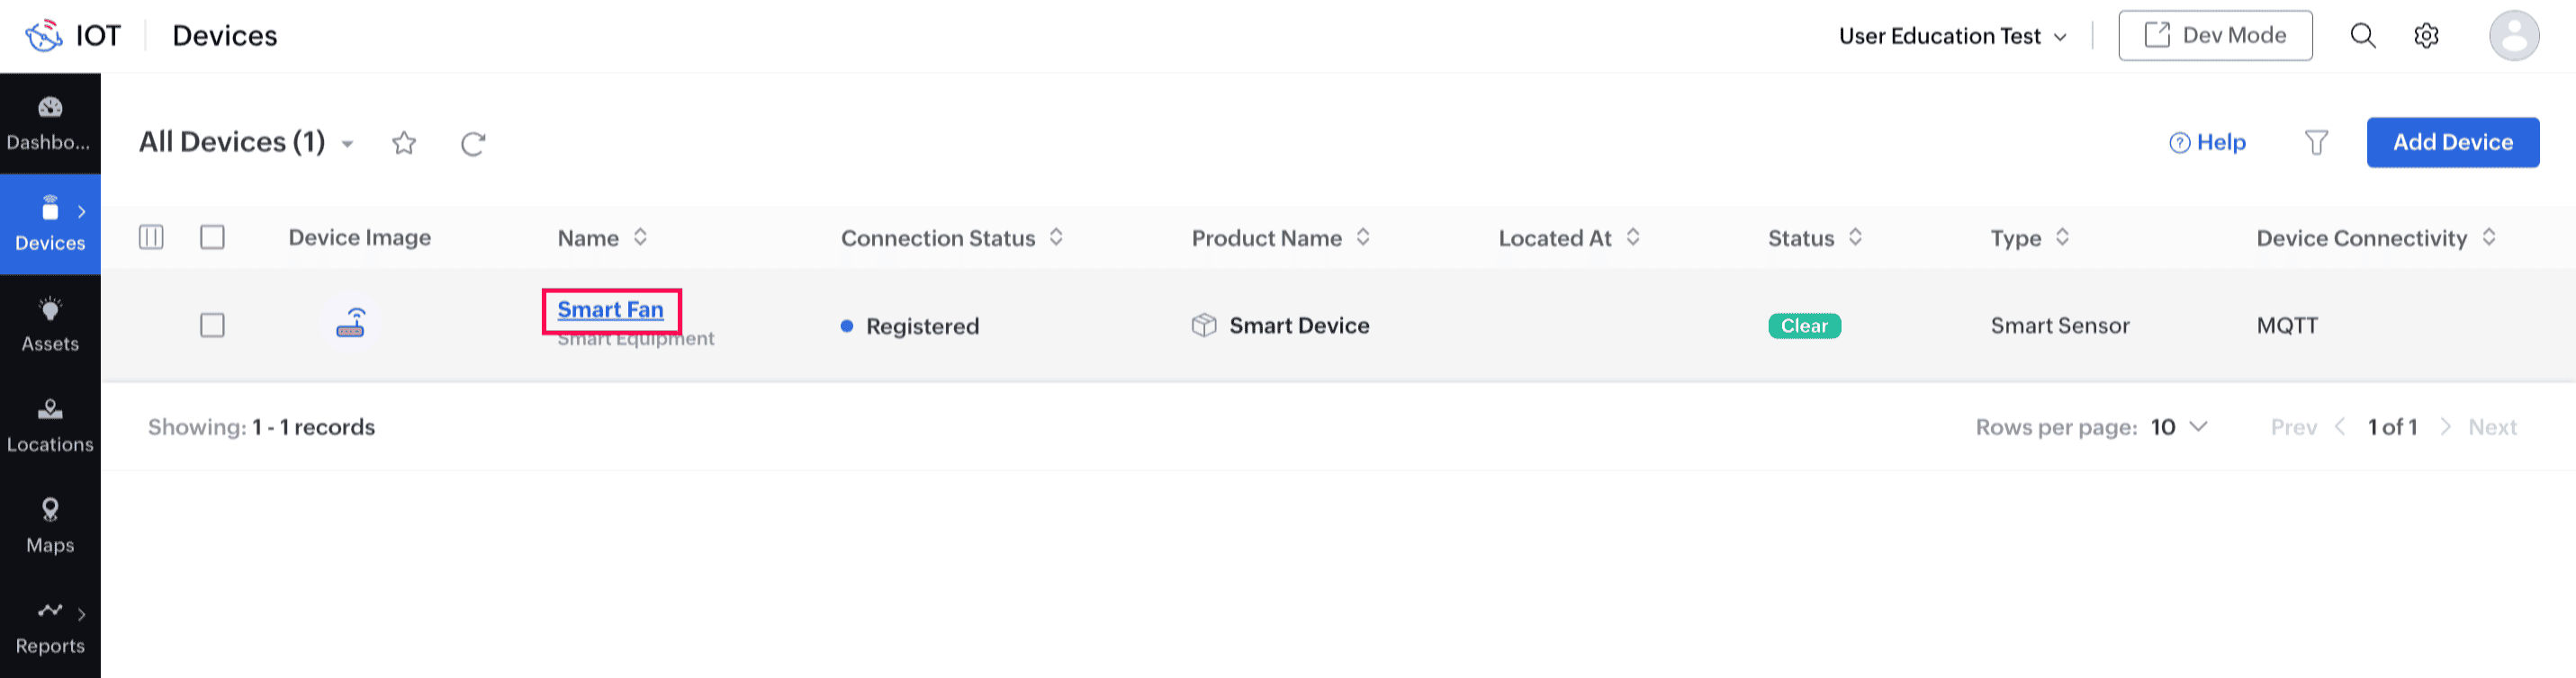This screenshot has height=678, width=2576.
Task: Expand the All Devices view dropdown
Action: point(347,144)
